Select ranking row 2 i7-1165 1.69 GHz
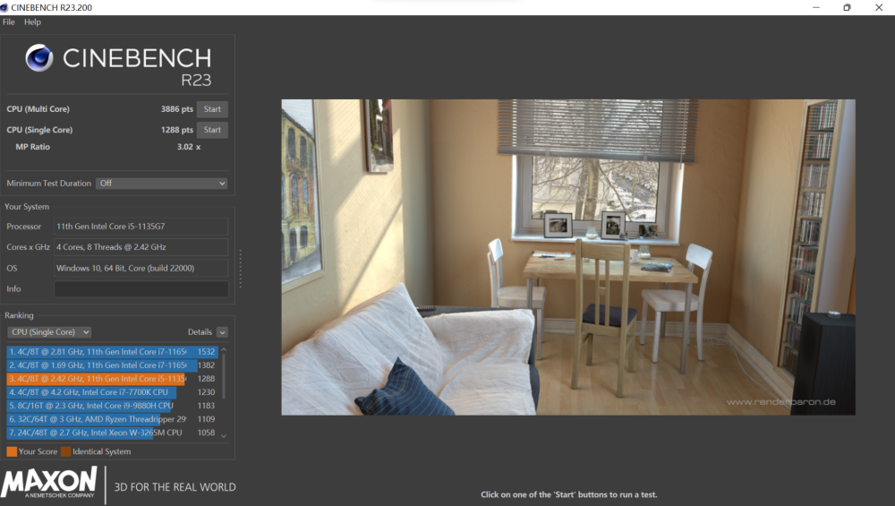 pos(113,364)
